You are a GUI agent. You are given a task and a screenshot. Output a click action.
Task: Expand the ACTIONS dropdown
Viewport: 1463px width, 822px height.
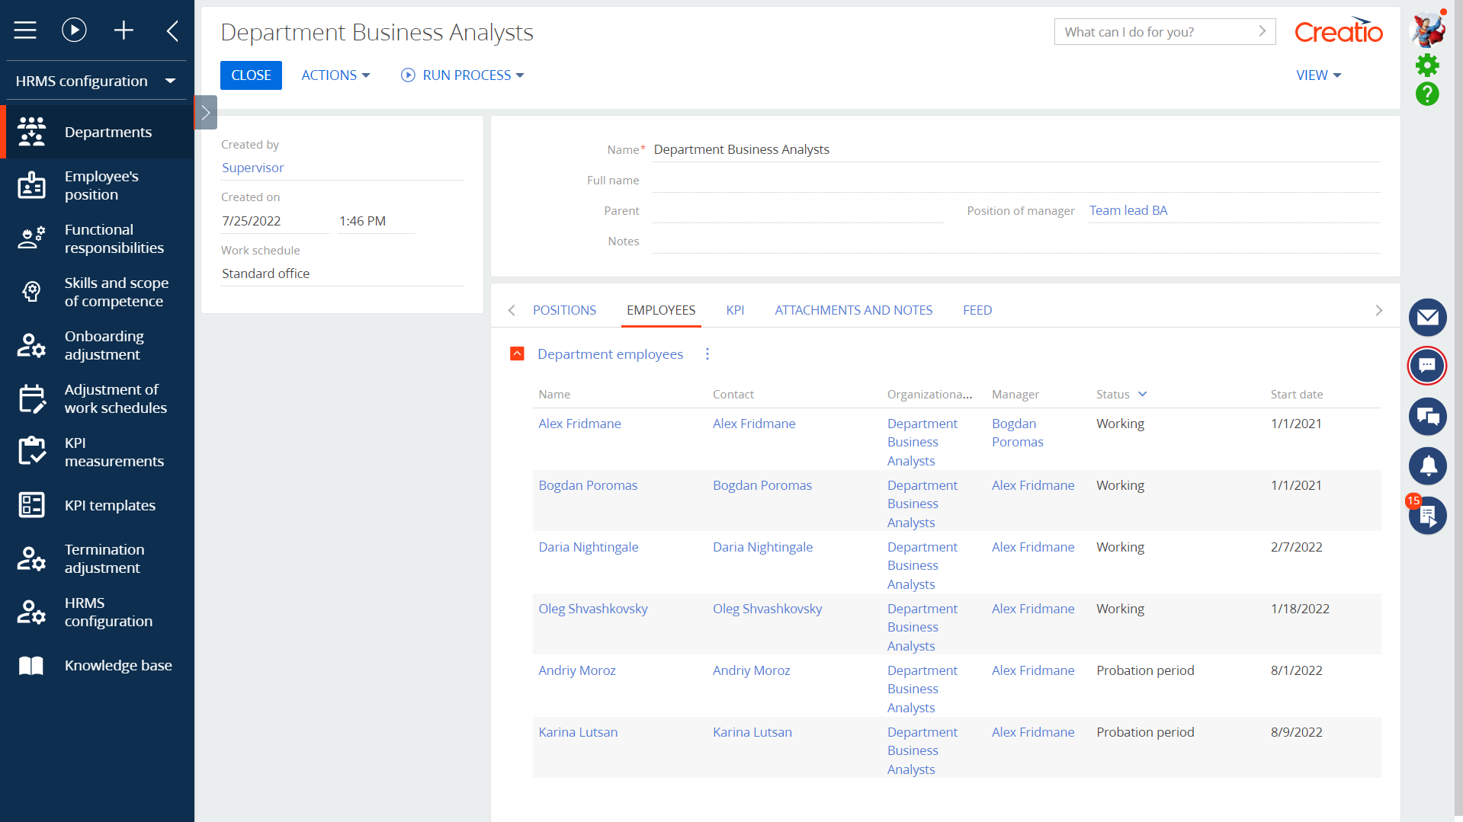[335, 75]
